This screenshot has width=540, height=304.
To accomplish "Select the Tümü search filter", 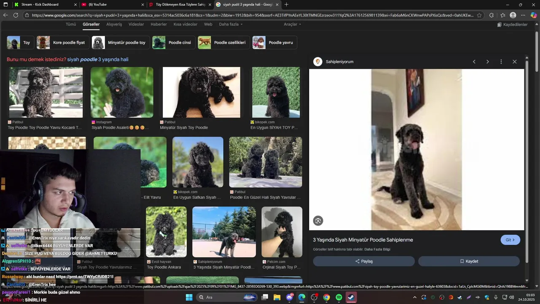I will [x=71, y=24].
